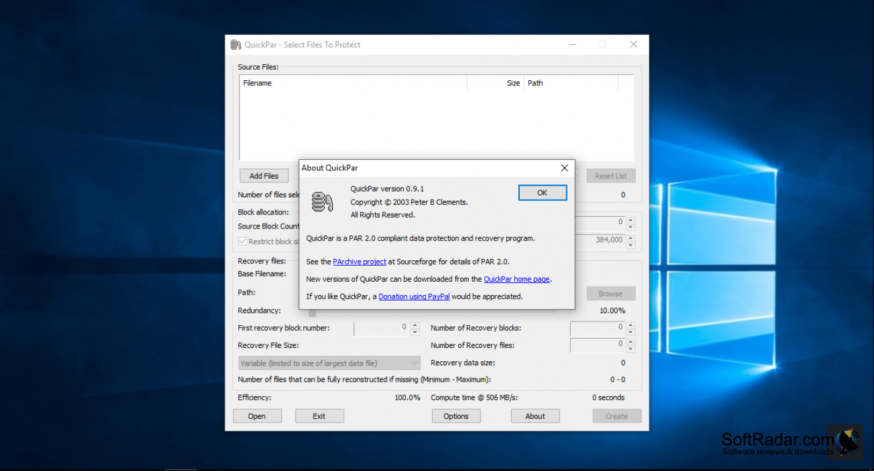Open the PArchive project link
The width and height of the screenshot is (874, 471).
(x=360, y=262)
